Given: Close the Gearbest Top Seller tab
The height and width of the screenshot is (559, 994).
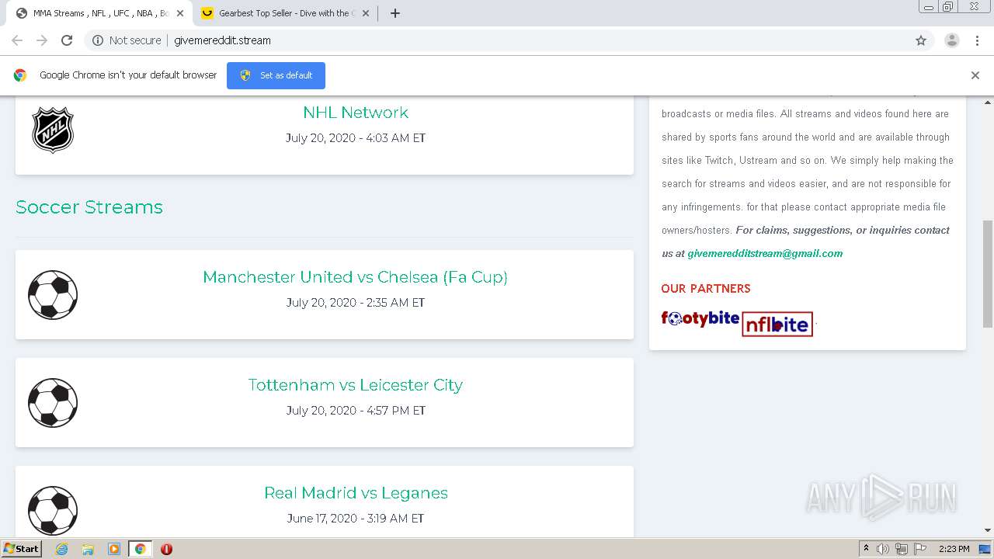Looking at the screenshot, I should pyautogui.click(x=366, y=13).
